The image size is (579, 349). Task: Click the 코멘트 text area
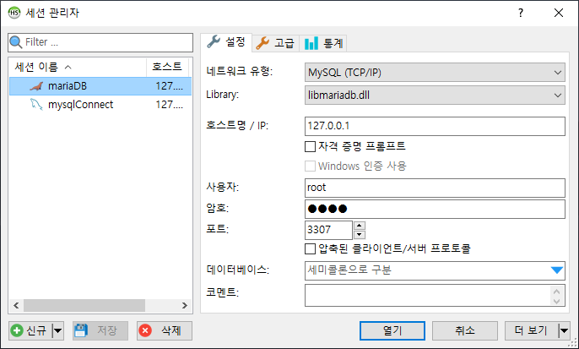(x=428, y=296)
